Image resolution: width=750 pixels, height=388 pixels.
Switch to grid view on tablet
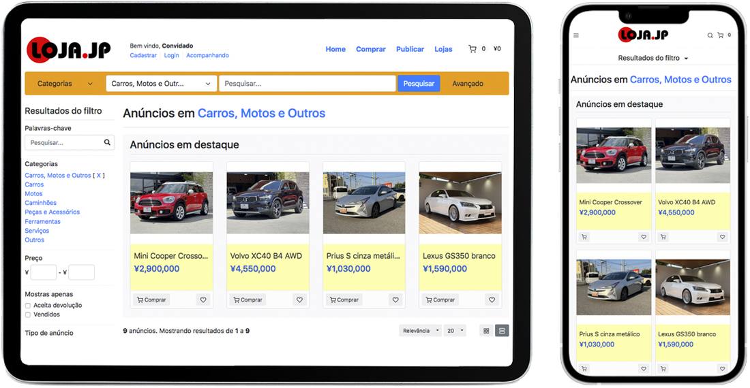[x=486, y=331]
